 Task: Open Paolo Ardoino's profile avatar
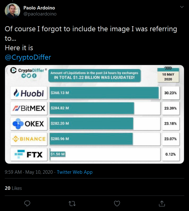12,11
